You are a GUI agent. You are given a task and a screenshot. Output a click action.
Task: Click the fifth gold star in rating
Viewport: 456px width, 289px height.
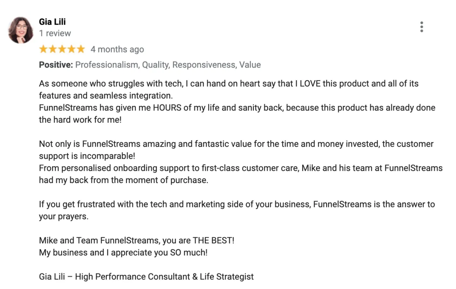coord(81,49)
